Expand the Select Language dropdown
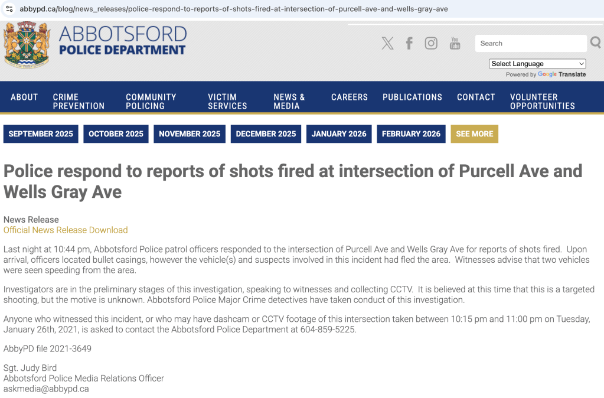Viewport: 604px width, 398px height. [x=537, y=64]
